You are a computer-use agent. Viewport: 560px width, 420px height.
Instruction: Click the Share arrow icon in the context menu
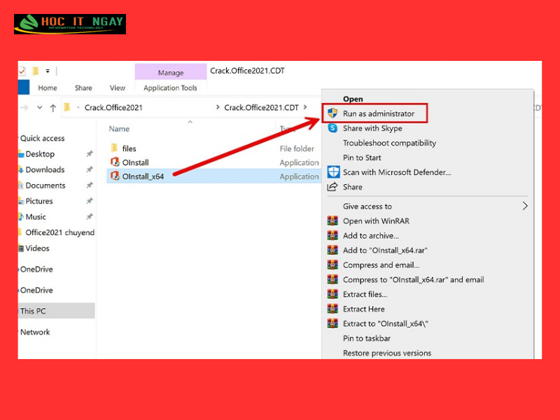[332, 186]
